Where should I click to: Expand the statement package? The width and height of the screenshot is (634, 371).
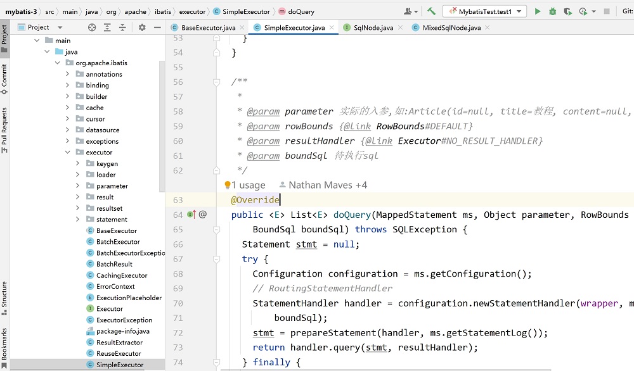point(77,219)
